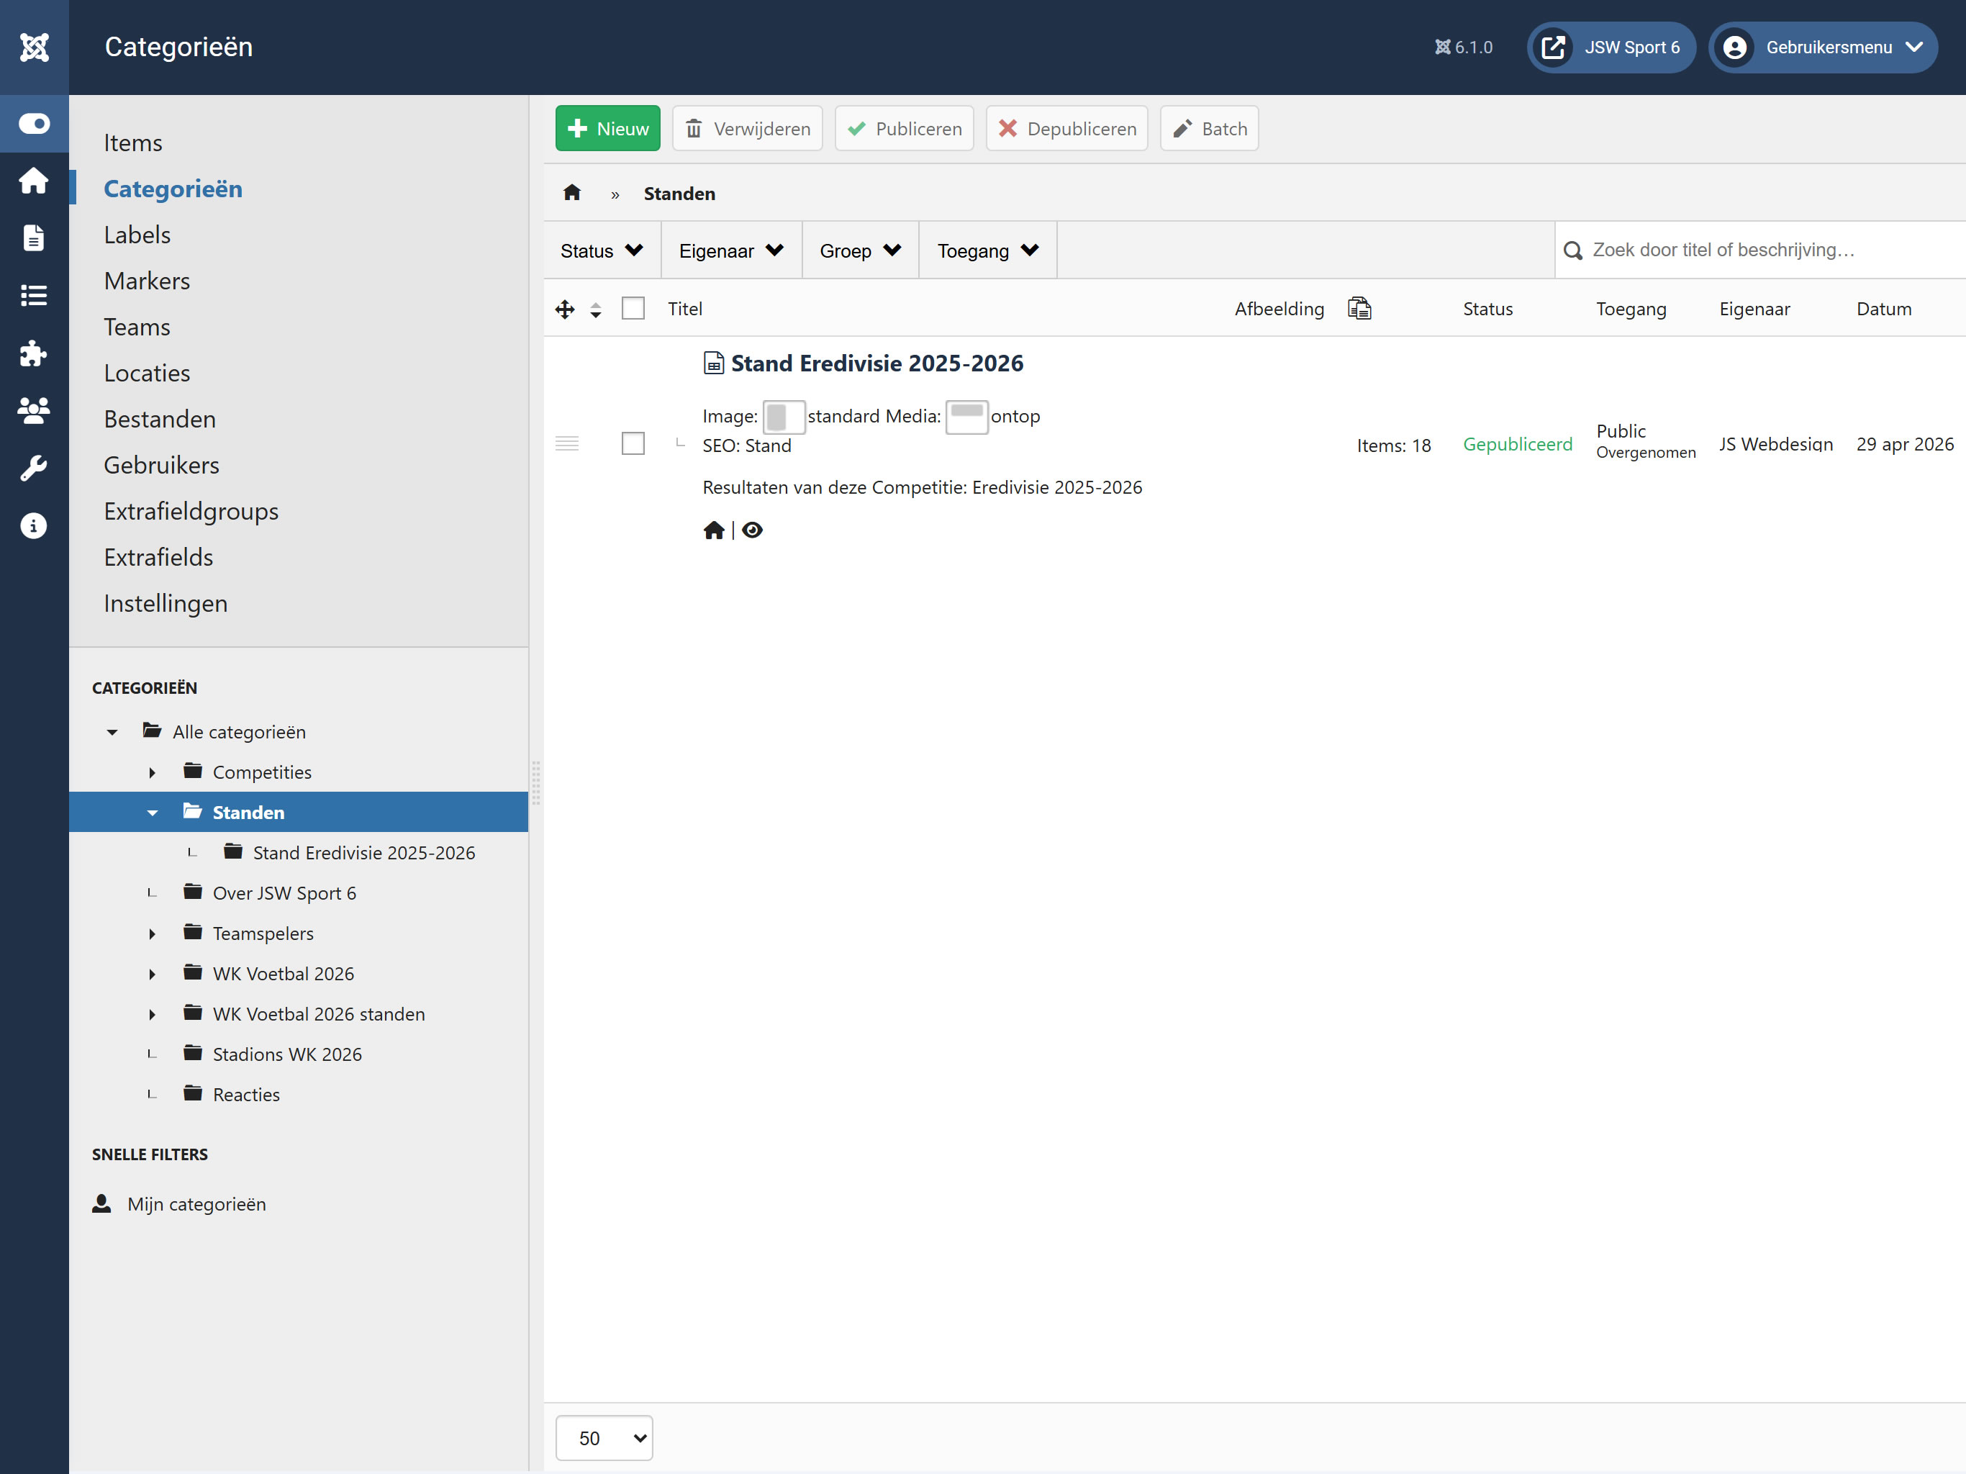Viewport: 1966px width, 1474px height.
Task: Sort by Datum column header
Action: coord(1883,309)
